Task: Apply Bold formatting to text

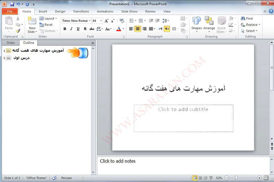Action: tap(65, 29)
